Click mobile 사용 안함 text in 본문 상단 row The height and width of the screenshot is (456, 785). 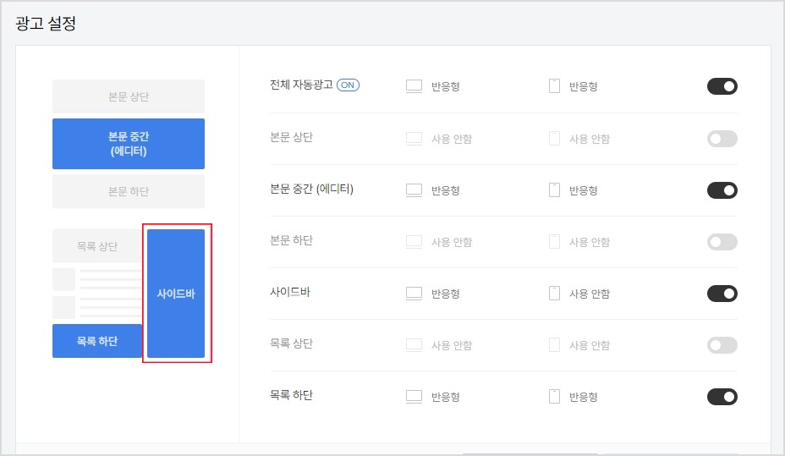tap(590, 139)
